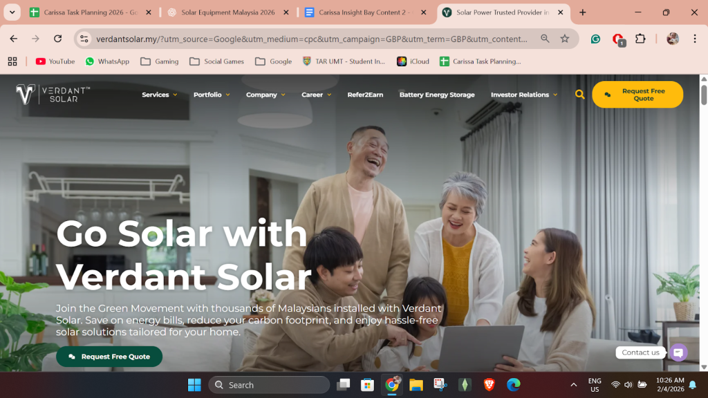
Task: Click inside the address bar URL field
Action: pyautogui.click(x=277, y=39)
